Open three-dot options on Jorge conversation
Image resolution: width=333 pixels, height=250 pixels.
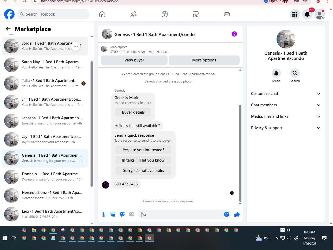(x=76, y=46)
